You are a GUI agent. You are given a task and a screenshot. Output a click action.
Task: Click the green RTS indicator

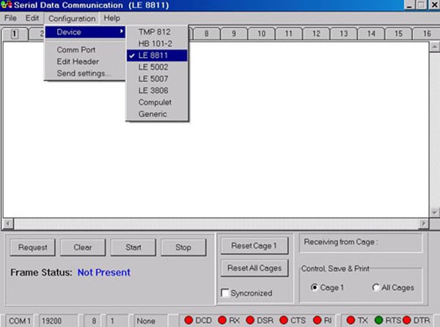coord(379,320)
